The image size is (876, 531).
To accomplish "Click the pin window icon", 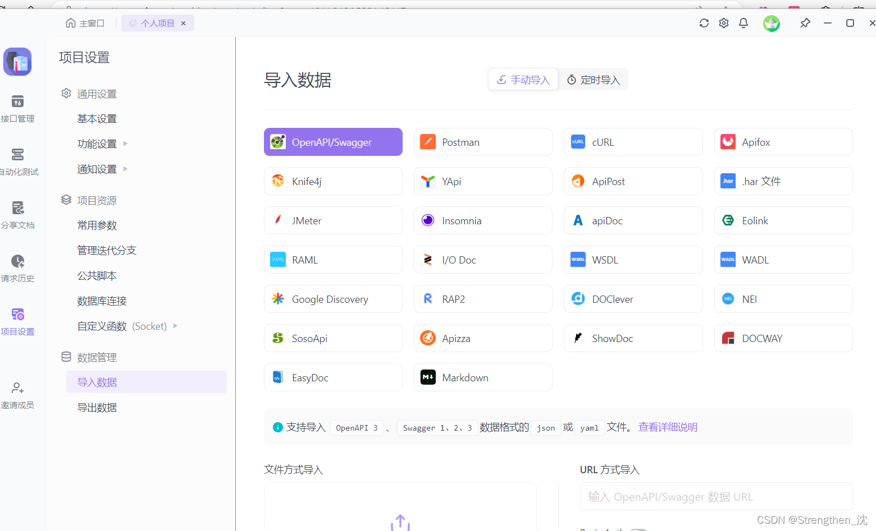I will tap(805, 23).
